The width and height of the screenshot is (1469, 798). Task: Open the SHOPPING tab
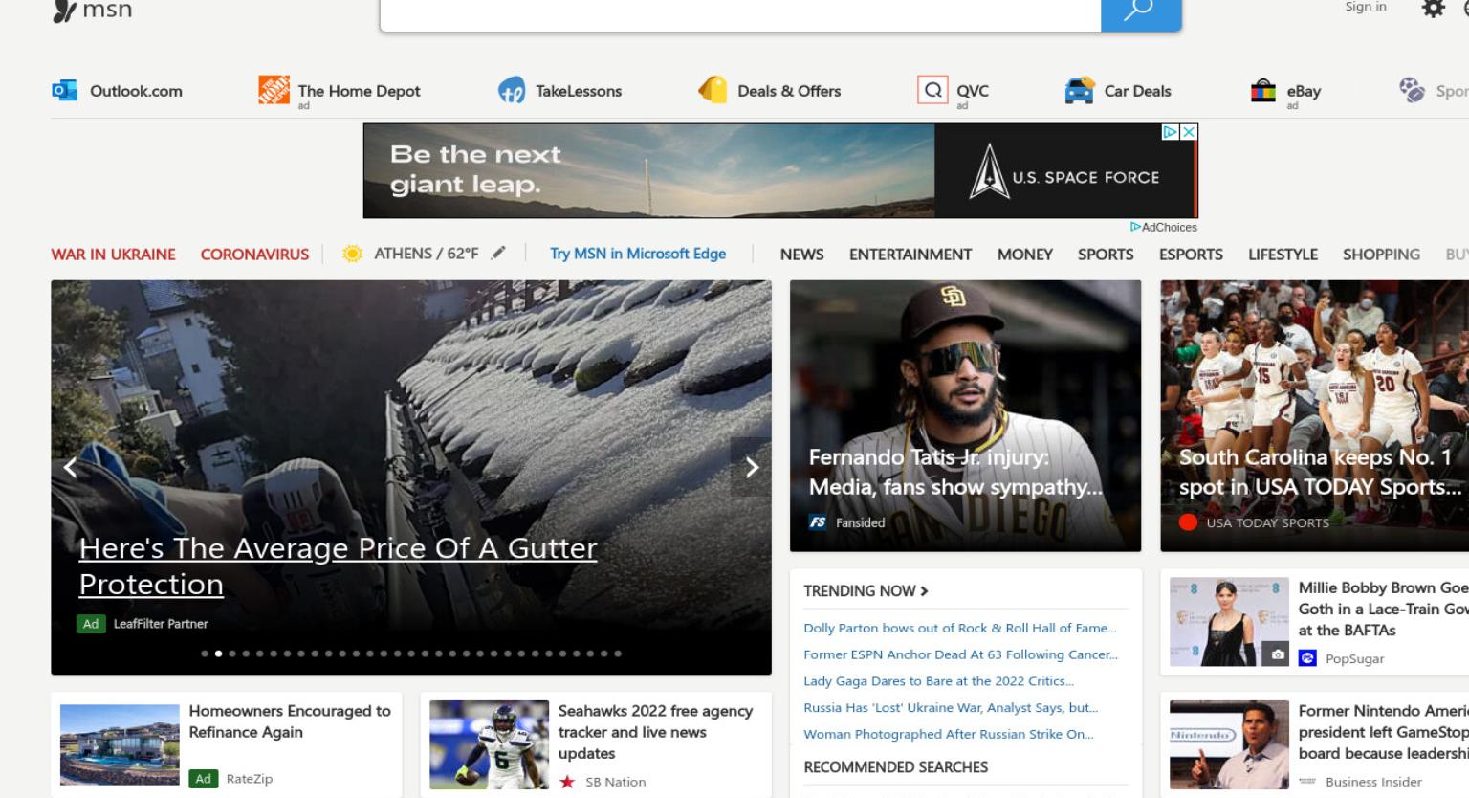click(x=1381, y=255)
